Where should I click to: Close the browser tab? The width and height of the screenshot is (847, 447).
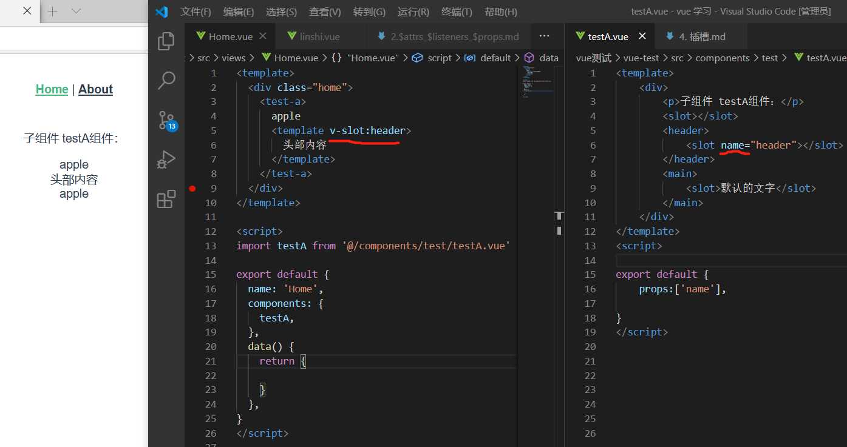coord(27,11)
